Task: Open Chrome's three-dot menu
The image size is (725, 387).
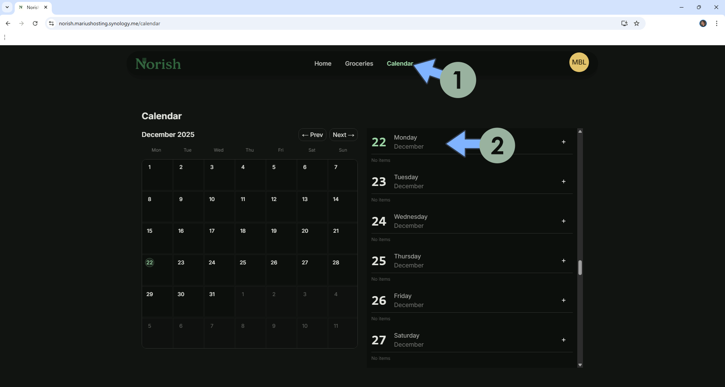Action: click(x=716, y=23)
